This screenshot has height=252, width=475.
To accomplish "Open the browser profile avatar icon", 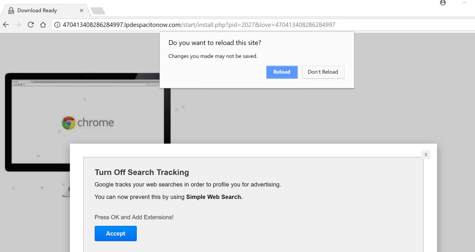I will click(x=443, y=3).
